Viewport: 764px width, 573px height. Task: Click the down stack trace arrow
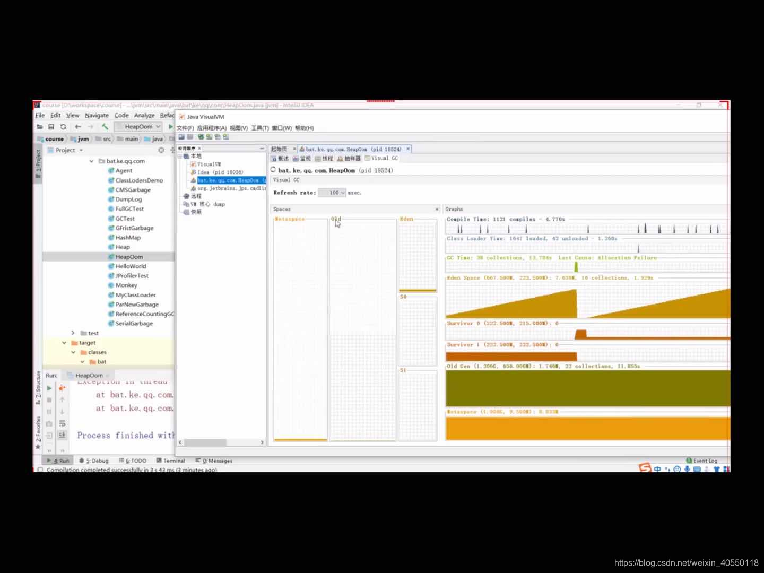(x=62, y=412)
